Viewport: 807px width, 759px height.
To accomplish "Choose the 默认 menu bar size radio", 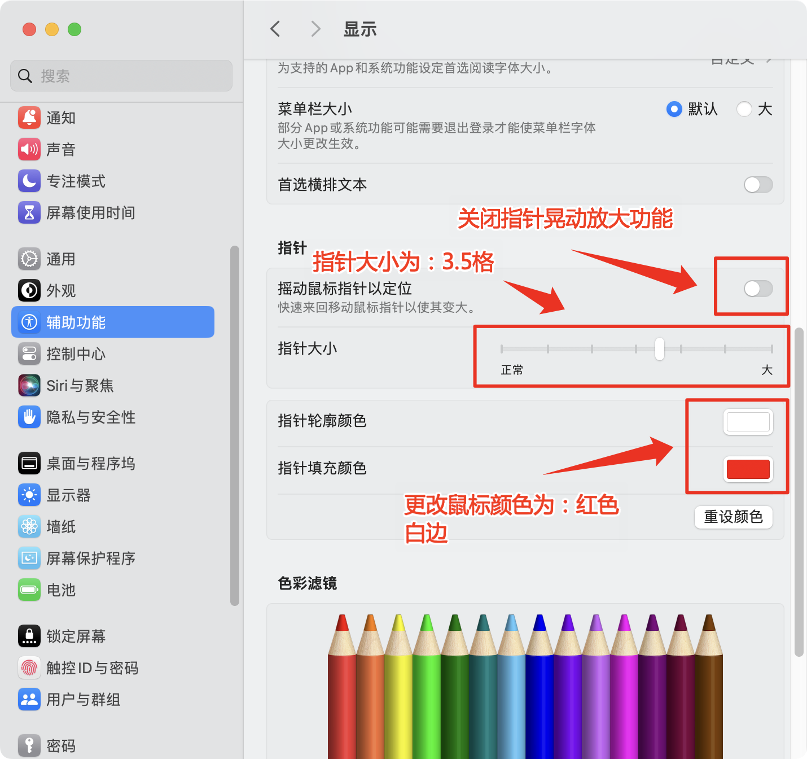I will coord(674,109).
